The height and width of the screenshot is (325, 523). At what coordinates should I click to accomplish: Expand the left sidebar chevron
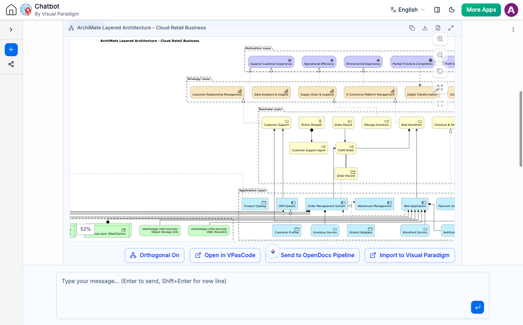tap(11, 30)
